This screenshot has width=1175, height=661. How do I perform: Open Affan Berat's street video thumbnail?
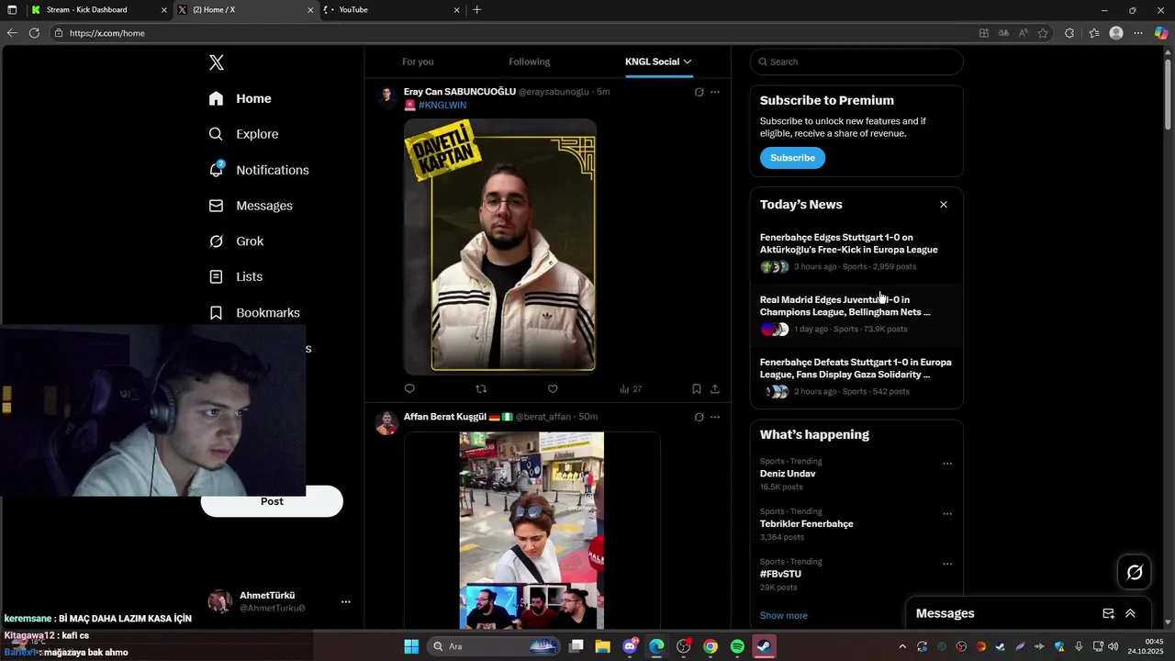[x=532, y=531]
